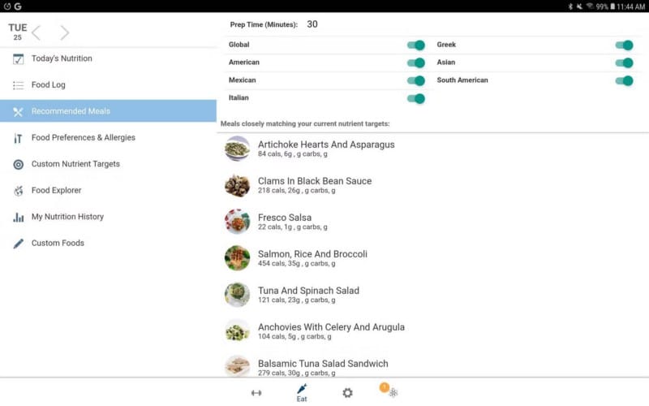This screenshot has width=649, height=406.
Task: Select Food Preferences & Allergies
Action: [83, 138]
